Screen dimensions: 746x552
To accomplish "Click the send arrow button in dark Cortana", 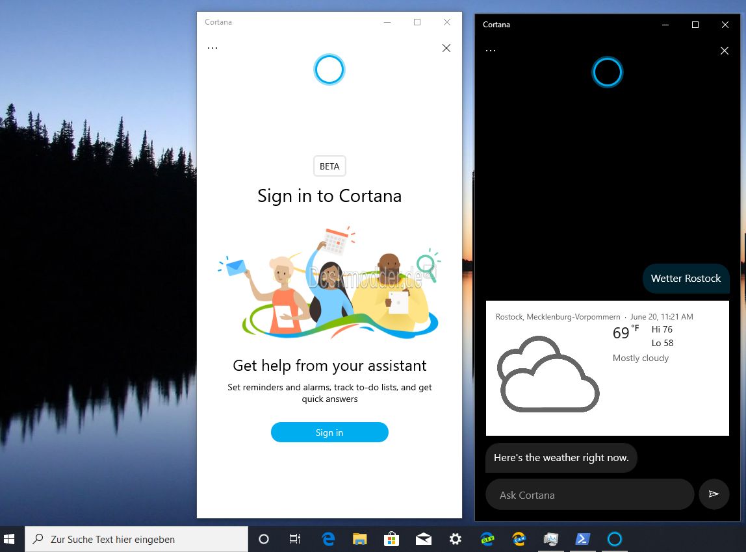I will 714,494.
